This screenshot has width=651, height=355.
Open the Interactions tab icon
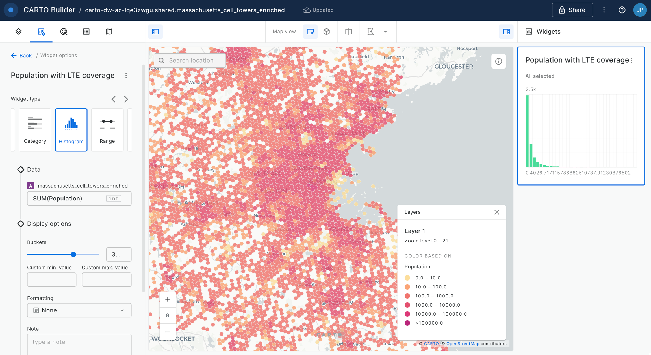[x=64, y=32]
